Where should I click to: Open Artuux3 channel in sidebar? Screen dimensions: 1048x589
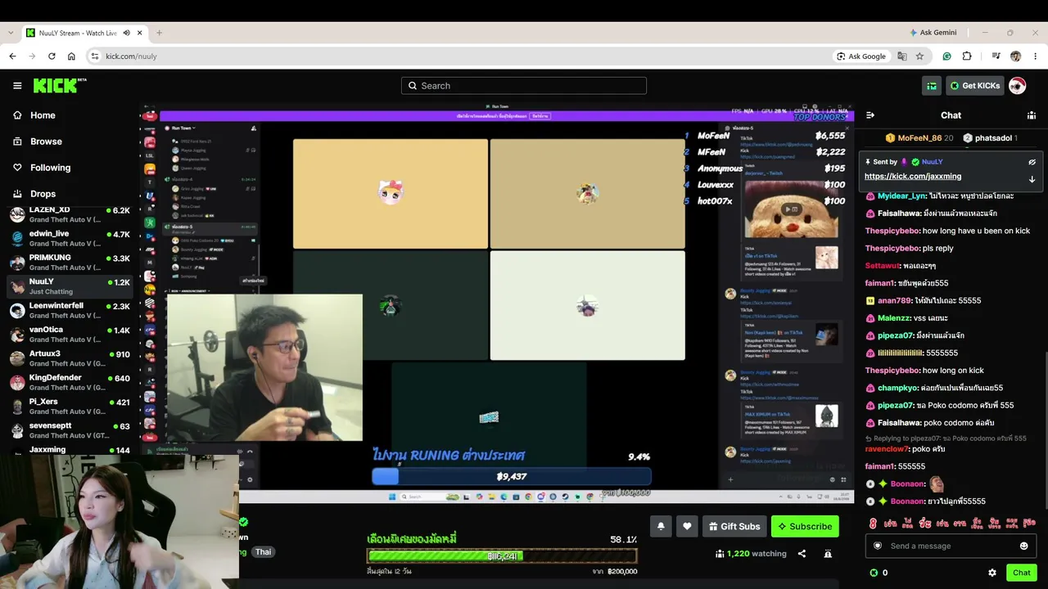click(x=70, y=358)
